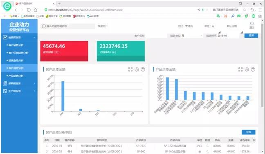265x154 pixels.
Task: Click the green planned cost card 2323746.15
Action: click(x=121, y=51)
